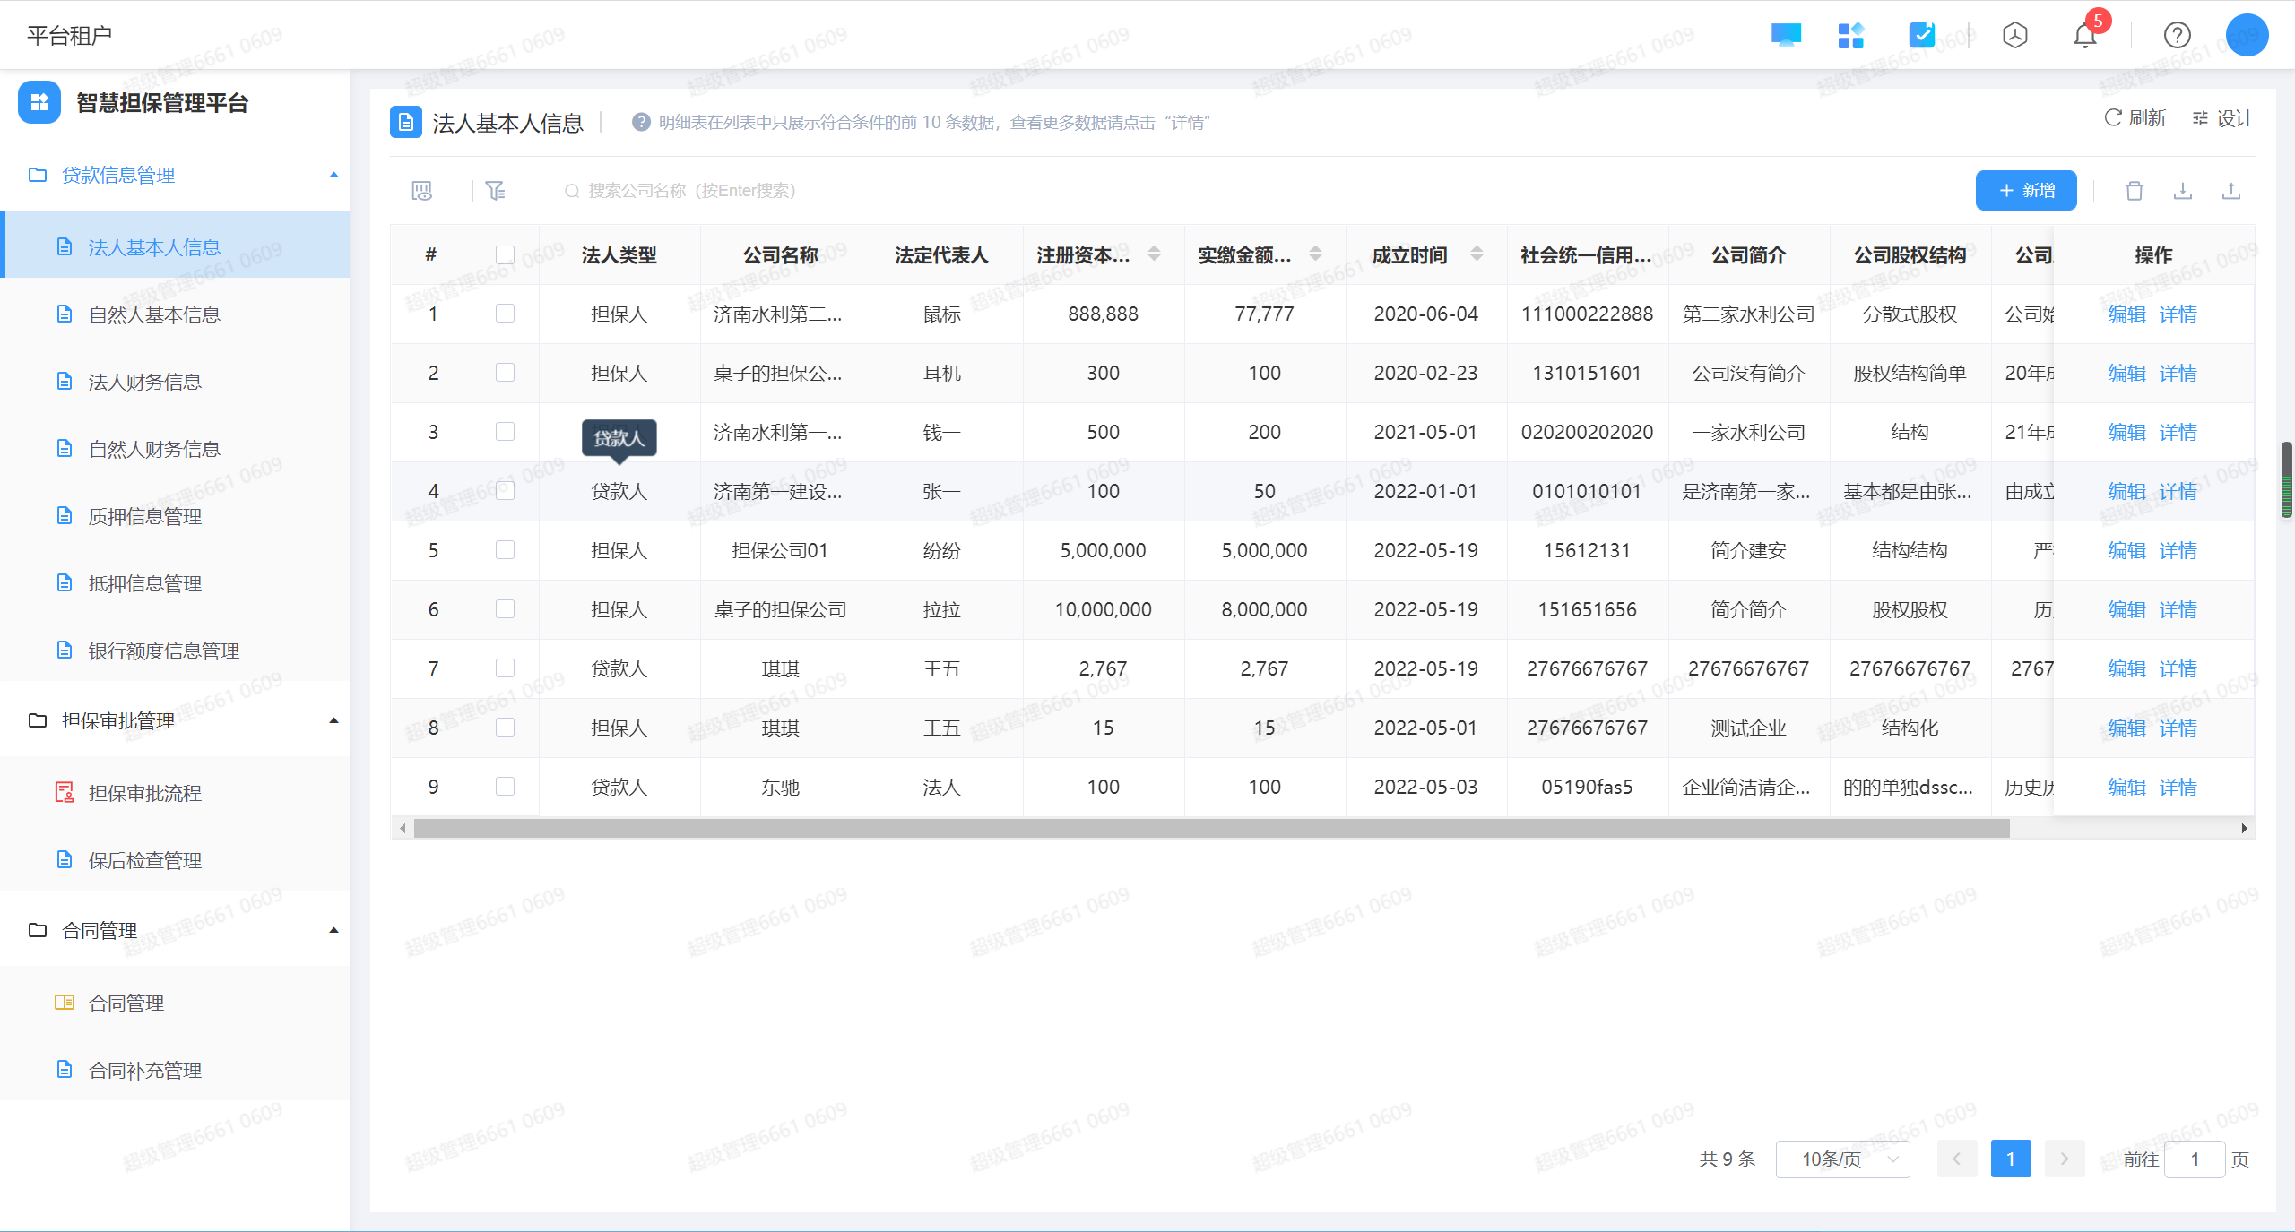Click the horizontal table scrollbar
Image resolution: width=2295 pixels, height=1232 pixels.
1210,829
